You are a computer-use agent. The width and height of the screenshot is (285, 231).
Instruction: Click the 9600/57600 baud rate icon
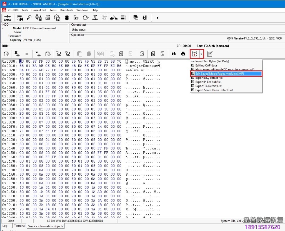[48, 18]
